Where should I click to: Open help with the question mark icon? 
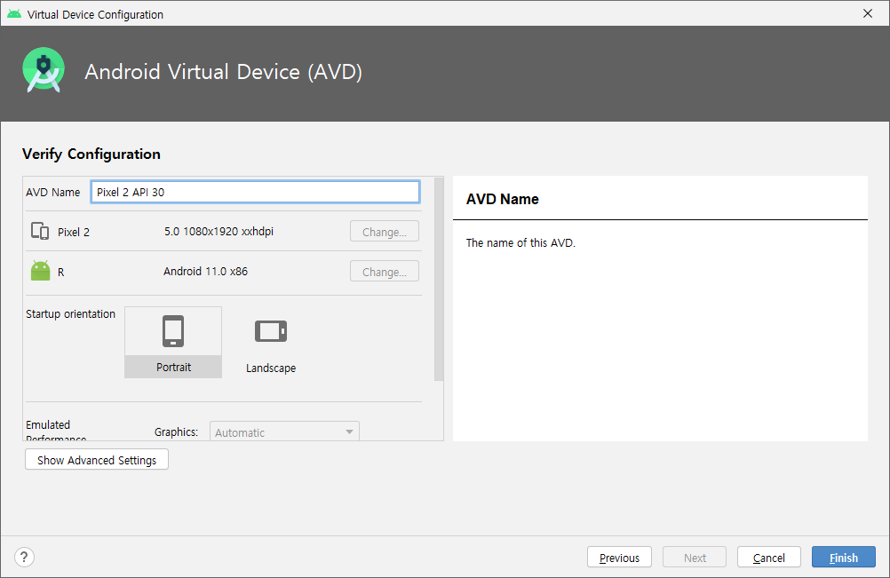24,557
